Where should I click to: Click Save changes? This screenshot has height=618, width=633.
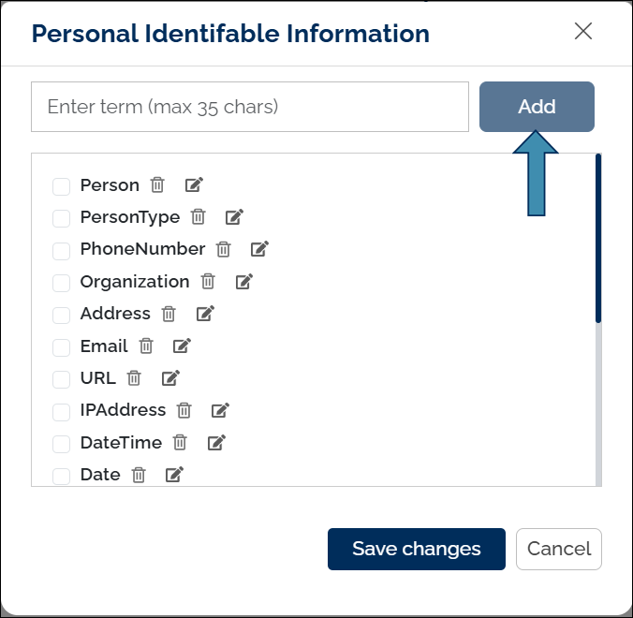416,549
